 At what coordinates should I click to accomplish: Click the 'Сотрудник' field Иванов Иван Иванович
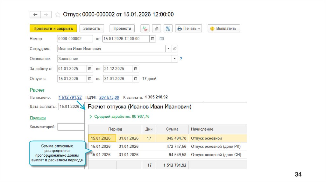click(x=111, y=49)
